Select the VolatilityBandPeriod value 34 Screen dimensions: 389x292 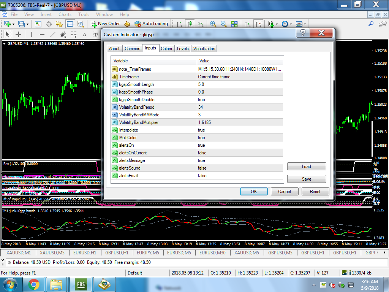[x=240, y=107]
